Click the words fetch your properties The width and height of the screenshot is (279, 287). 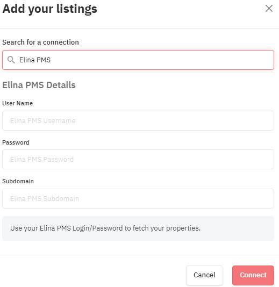pyautogui.click(x=167, y=228)
